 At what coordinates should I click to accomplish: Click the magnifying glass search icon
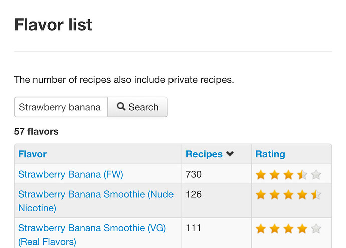pos(121,106)
